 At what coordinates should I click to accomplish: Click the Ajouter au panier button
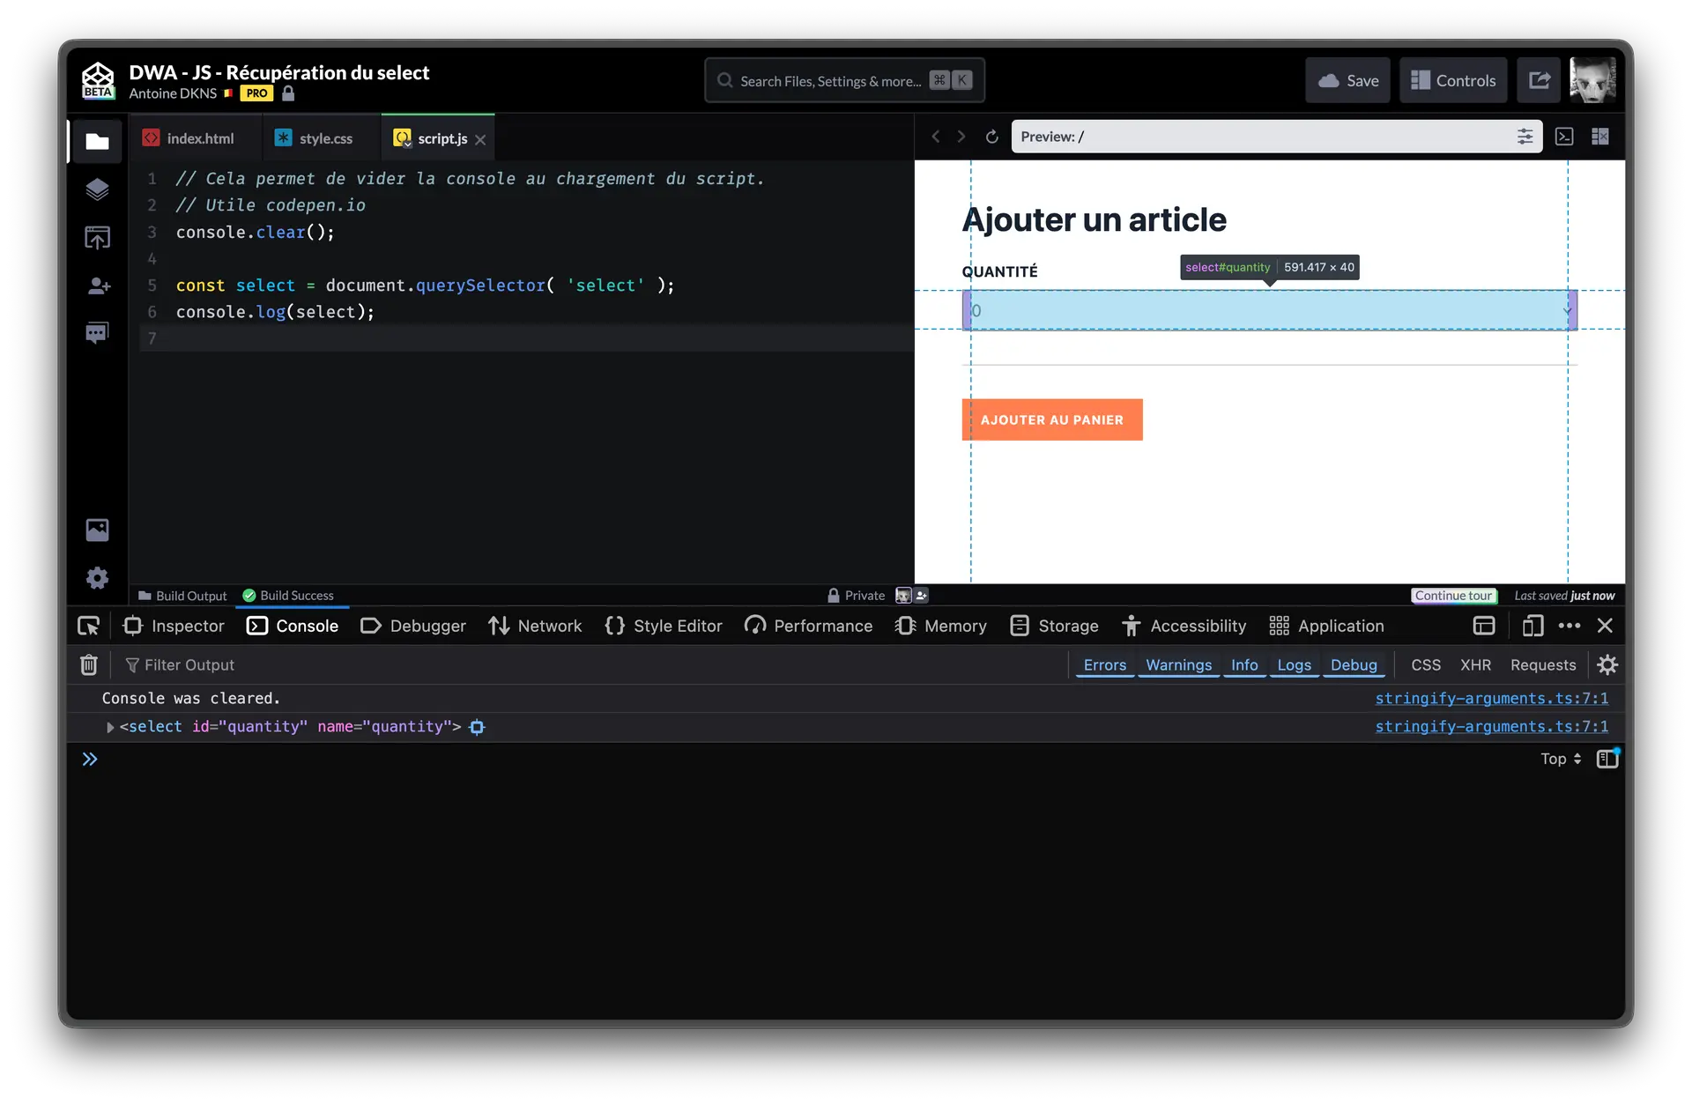click(x=1051, y=419)
